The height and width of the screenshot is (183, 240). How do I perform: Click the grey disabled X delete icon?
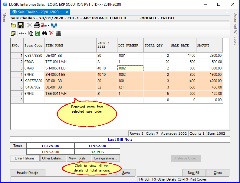coord(30,25)
